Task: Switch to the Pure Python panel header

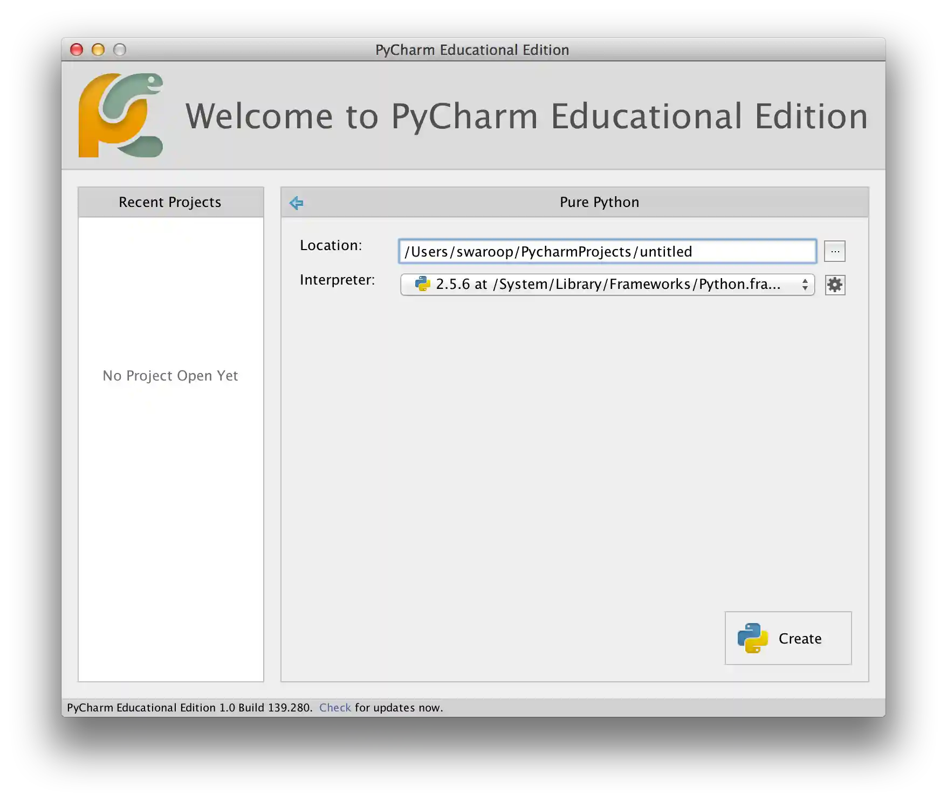Action: pyautogui.click(x=599, y=202)
